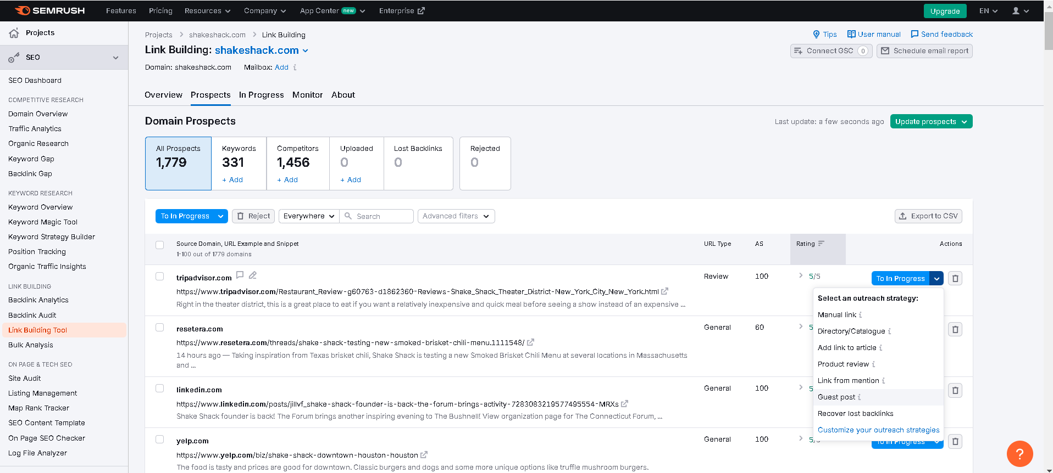Check the tripadvisor.com row checkbox
This screenshot has height=473, width=1053.
click(x=160, y=277)
